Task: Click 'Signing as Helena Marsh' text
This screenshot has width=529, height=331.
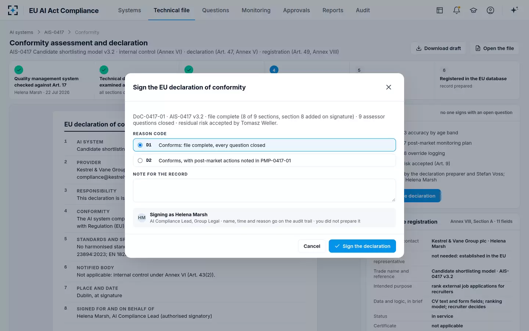Action: click(x=179, y=214)
